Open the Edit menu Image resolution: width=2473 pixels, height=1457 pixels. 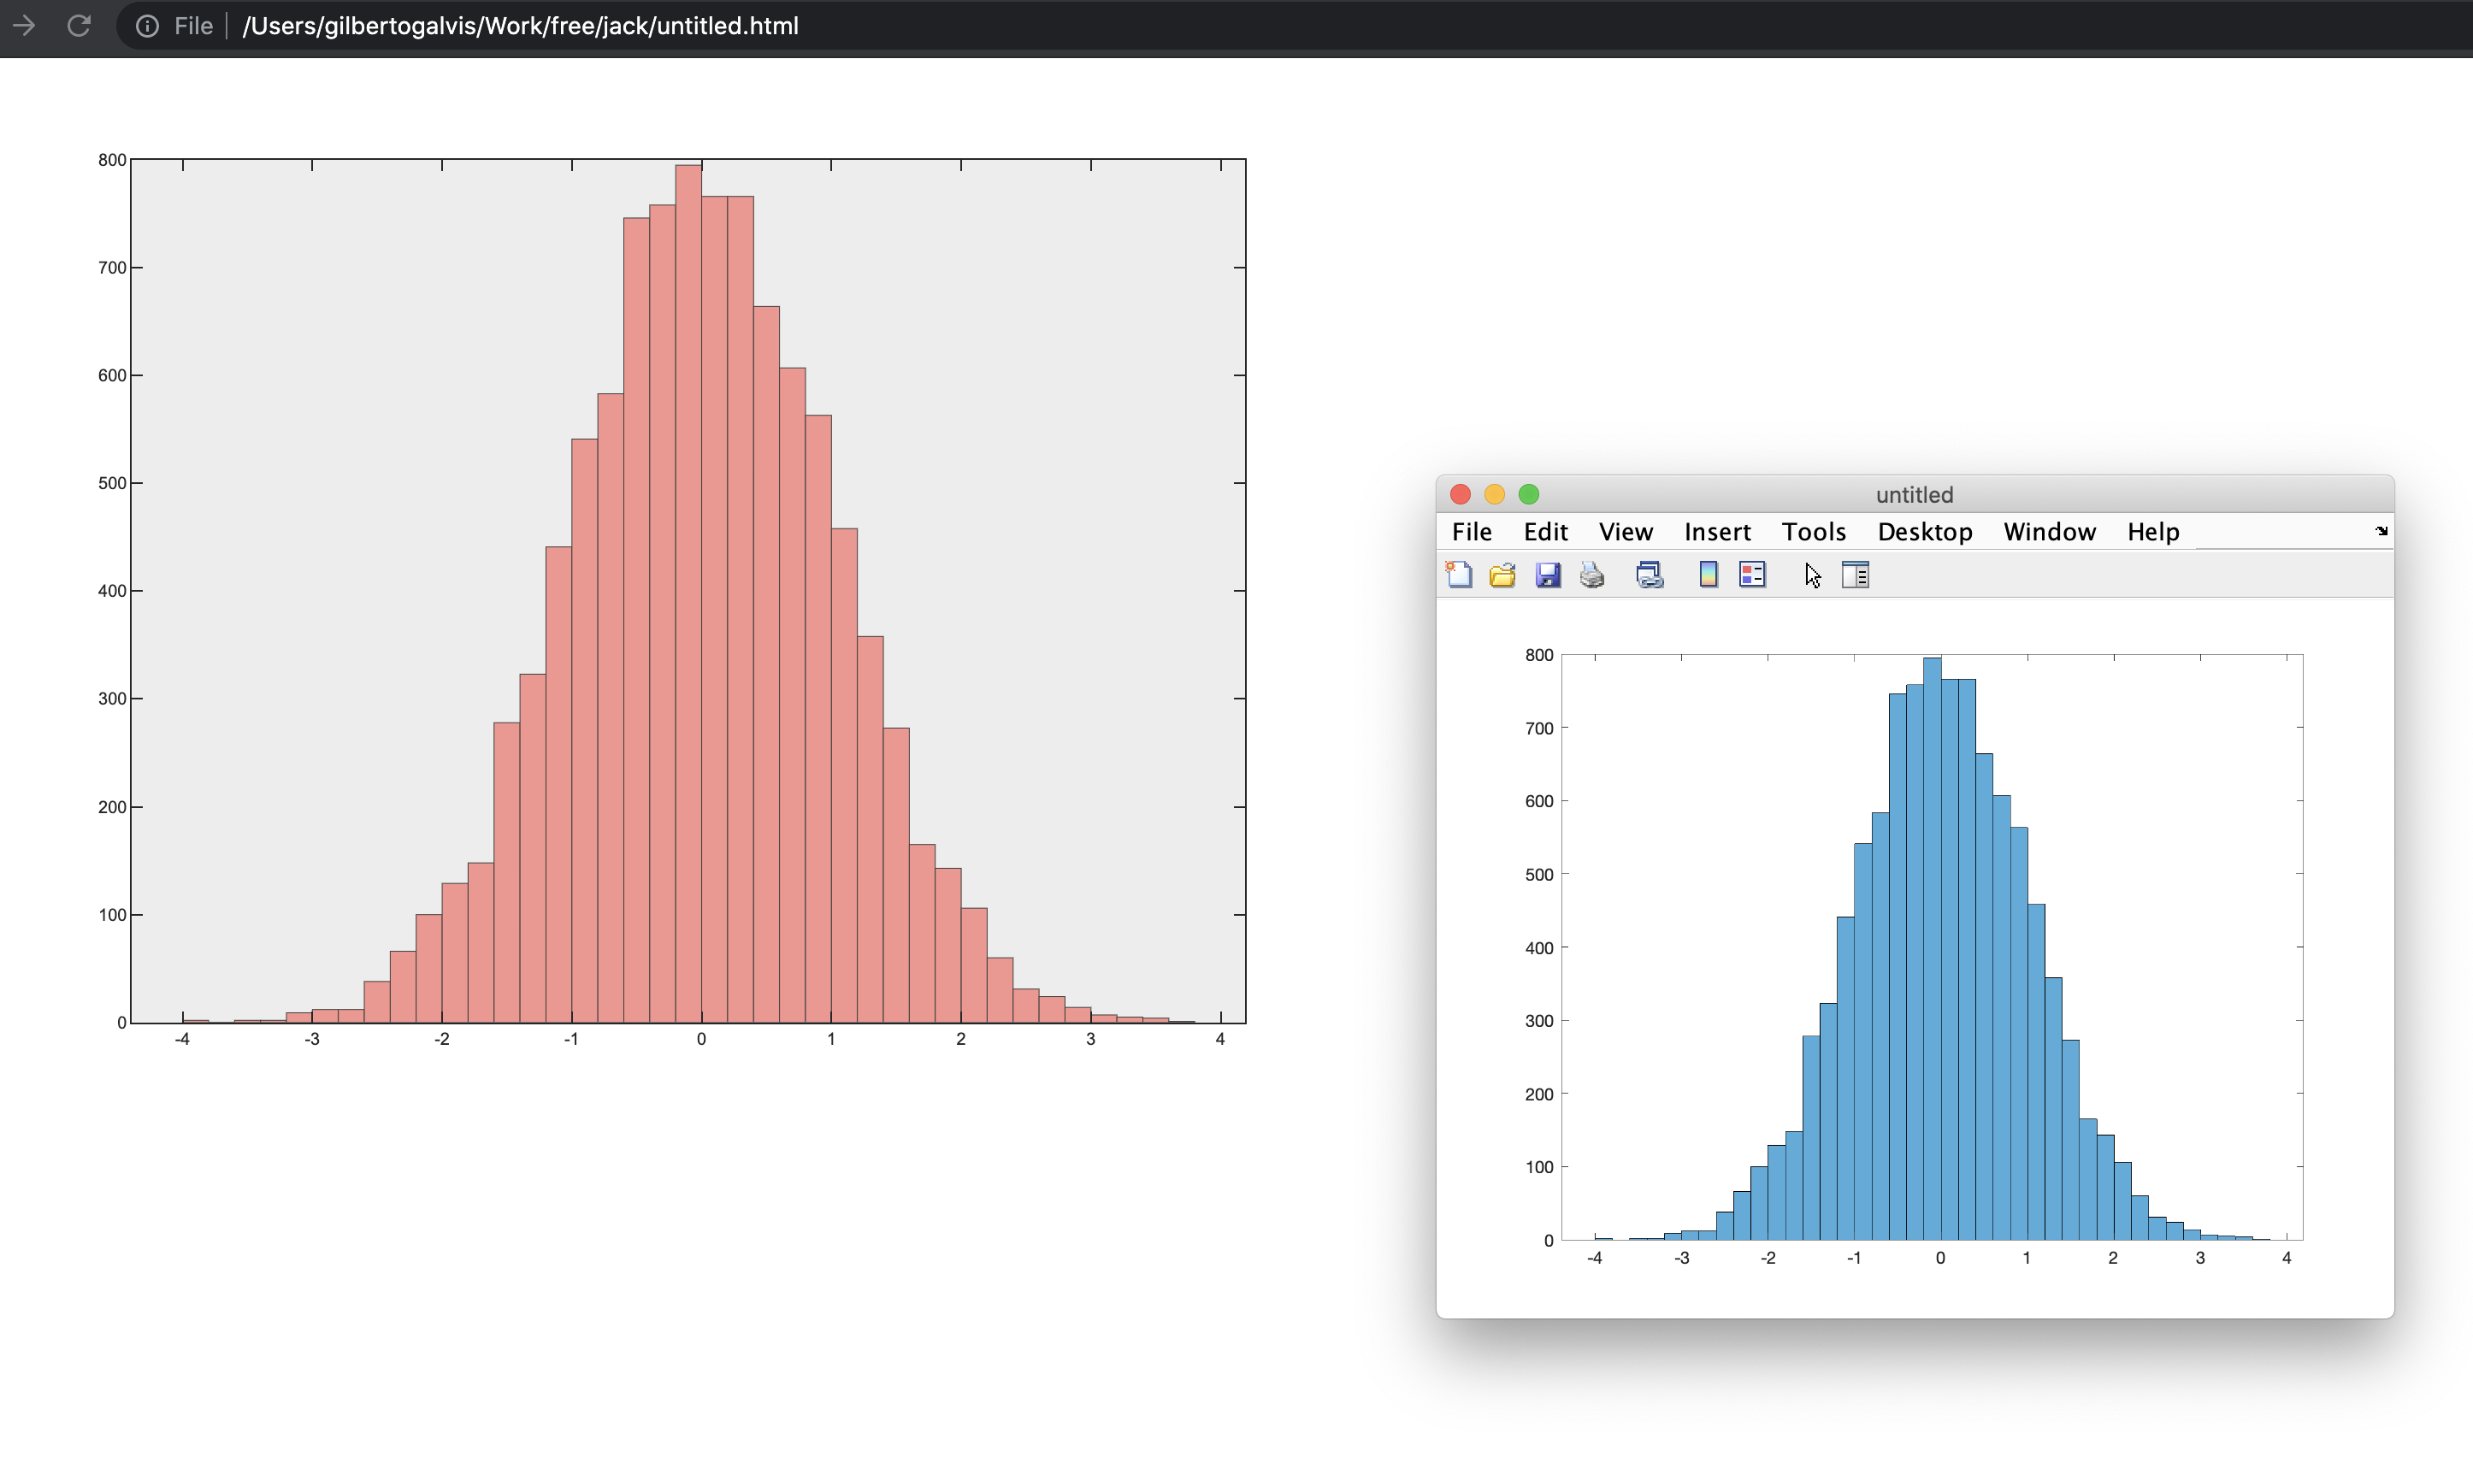(1545, 531)
